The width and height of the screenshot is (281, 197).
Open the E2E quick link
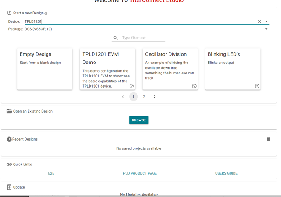pos(51,173)
